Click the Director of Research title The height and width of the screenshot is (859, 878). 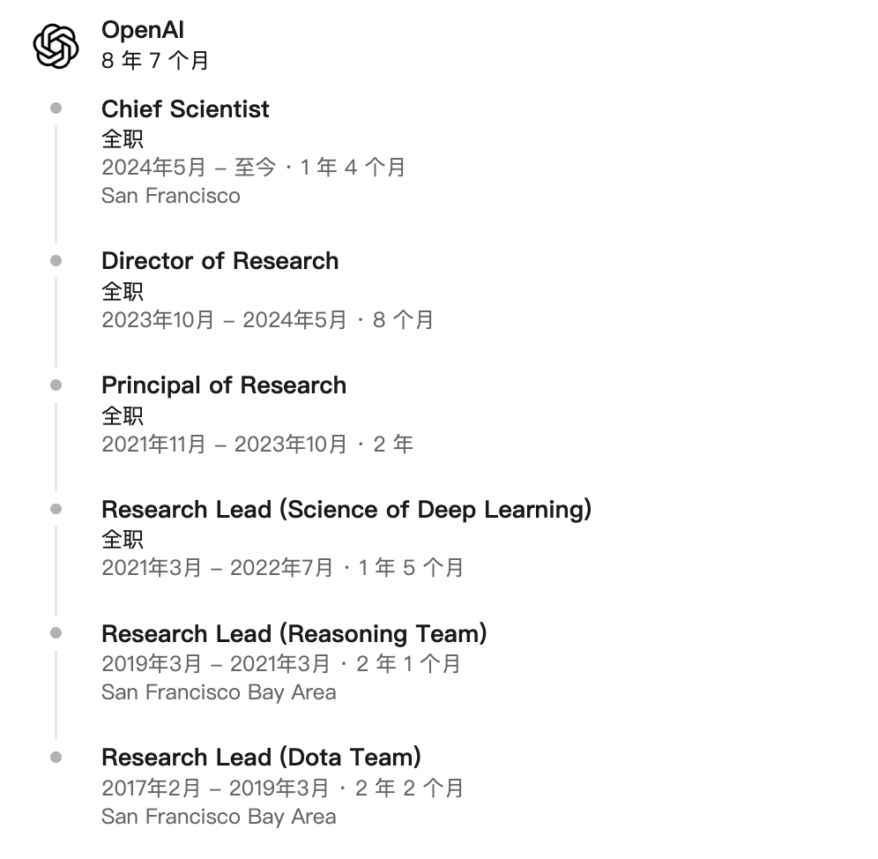click(220, 260)
